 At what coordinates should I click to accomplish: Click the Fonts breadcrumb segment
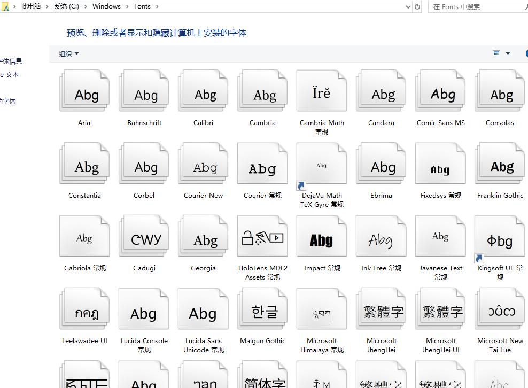(x=142, y=6)
